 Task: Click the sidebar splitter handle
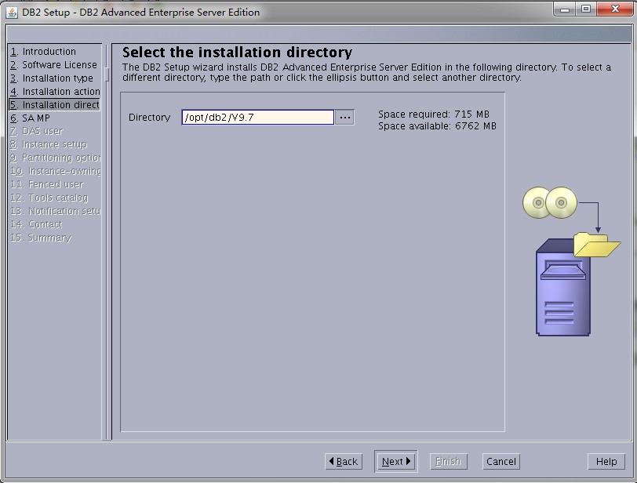[107, 74]
